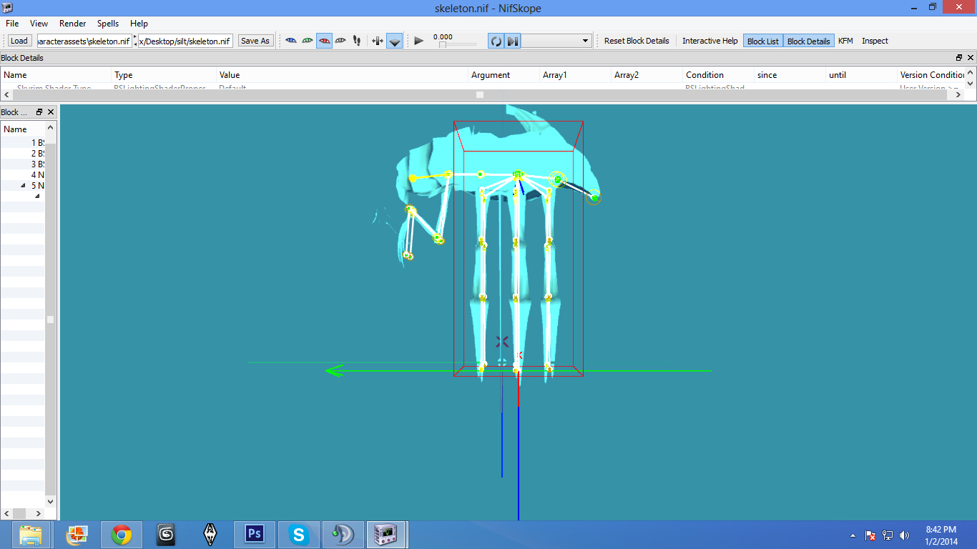Click the footprints walk view icon
The image size is (977, 549).
click(357, 41)
